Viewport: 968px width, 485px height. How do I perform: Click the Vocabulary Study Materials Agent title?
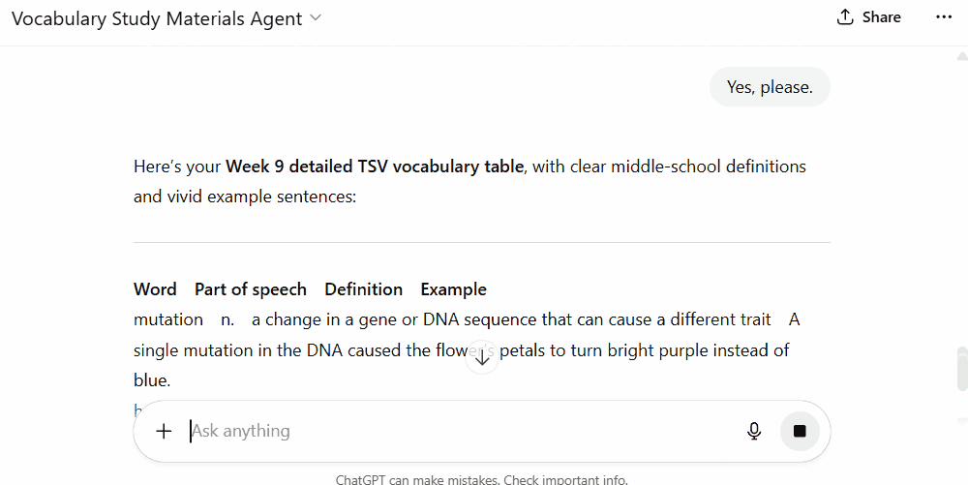[x=157, y=18]
